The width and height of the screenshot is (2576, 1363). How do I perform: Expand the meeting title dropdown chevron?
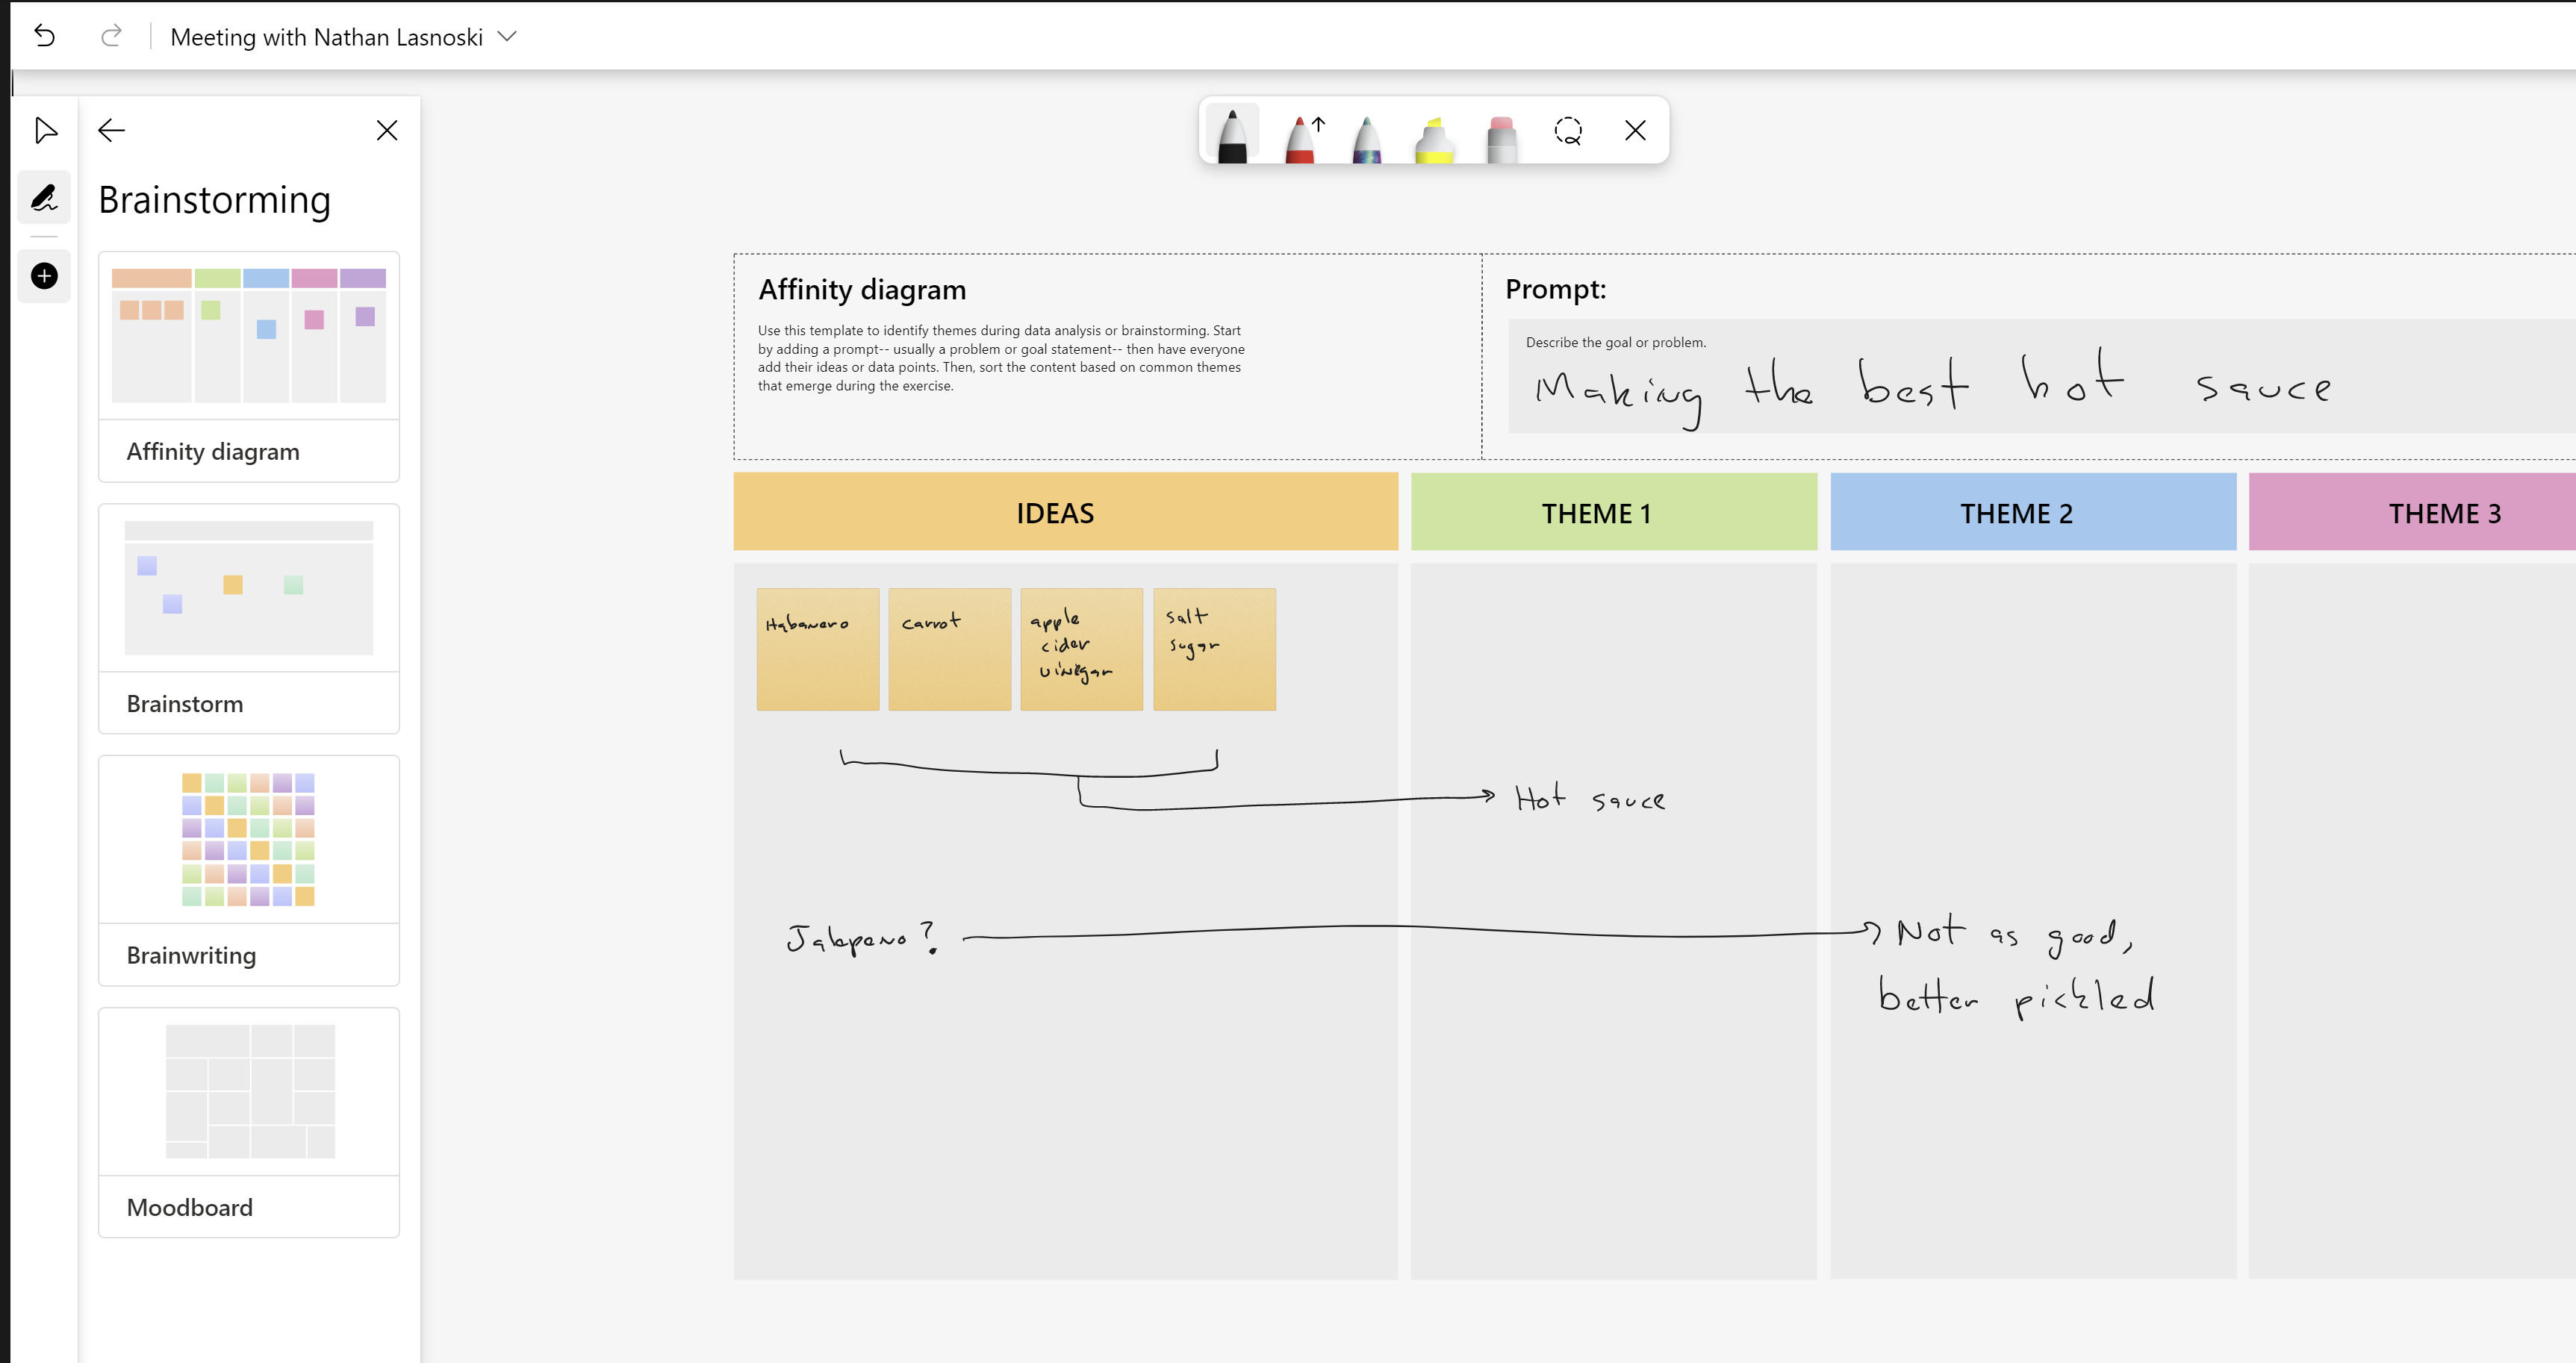point(507,37)
